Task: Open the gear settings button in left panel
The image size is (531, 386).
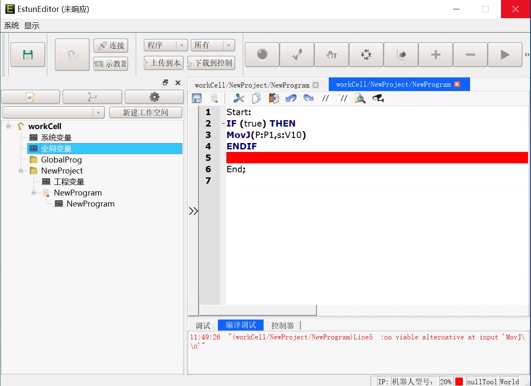Action: (x=154, y=97)
